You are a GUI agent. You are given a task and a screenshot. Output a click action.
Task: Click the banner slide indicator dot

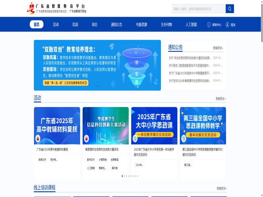pyautogui.click(x=96, y=86)
